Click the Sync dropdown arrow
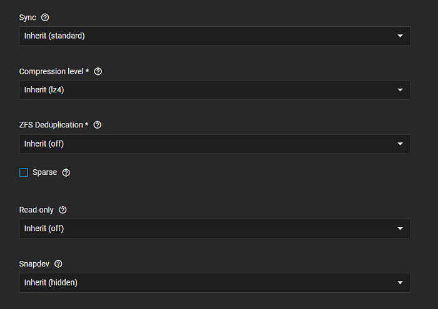 pyautogui.click(x=400, y=36)
